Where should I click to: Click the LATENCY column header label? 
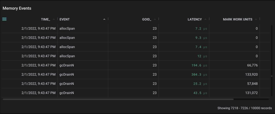[195, 19]
